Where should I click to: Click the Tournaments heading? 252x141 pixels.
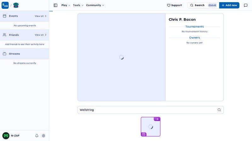coord(194,27)
